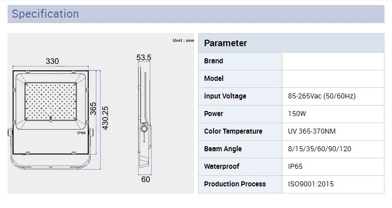392x208 pixels.
Task: Click the 85-265Vac (50/60Hz) value
Action: (322, 96)
